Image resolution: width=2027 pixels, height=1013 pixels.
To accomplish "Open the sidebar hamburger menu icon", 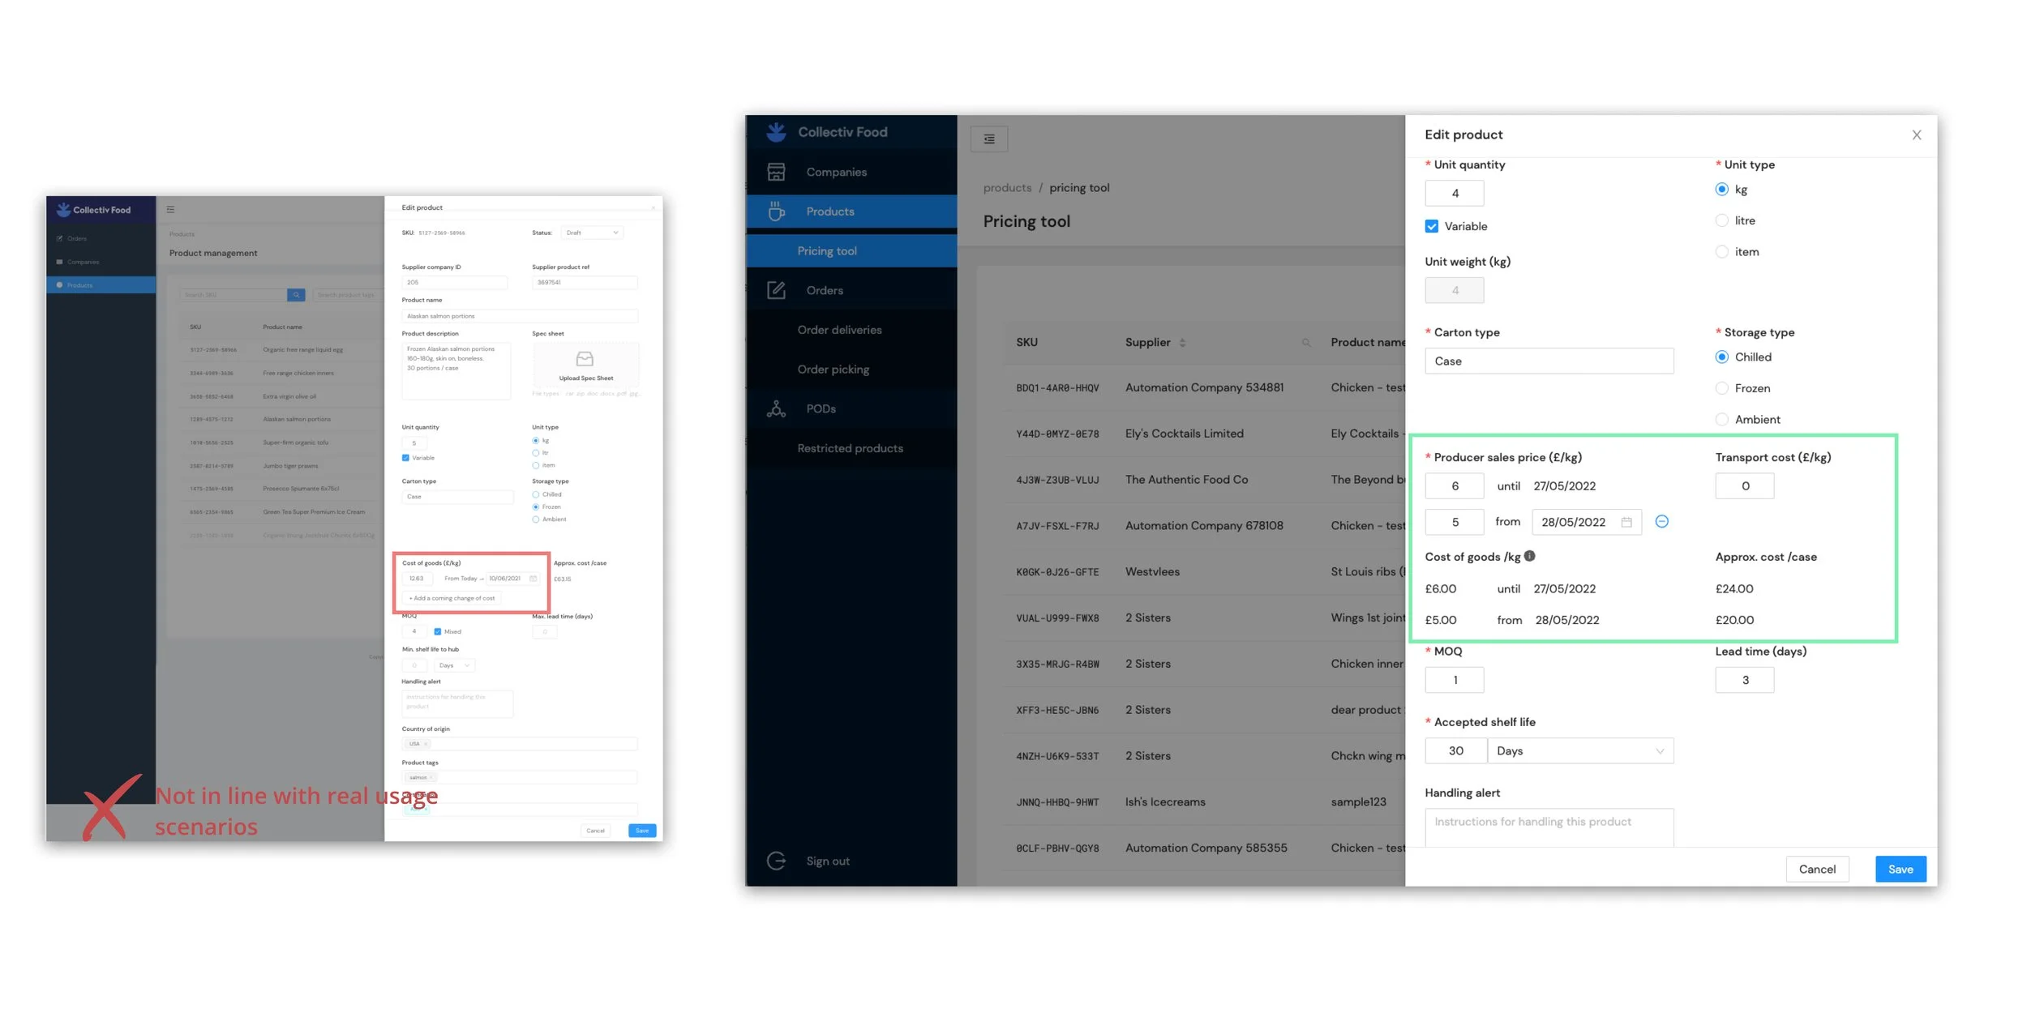I will click(989, 139).
